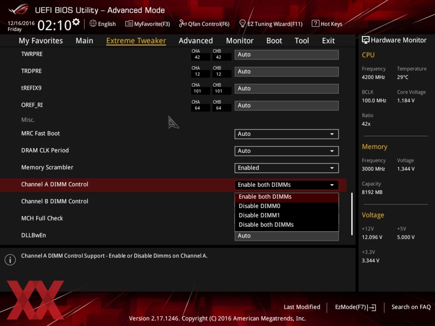Switch to the Boot tab

(x=274, y=41)
